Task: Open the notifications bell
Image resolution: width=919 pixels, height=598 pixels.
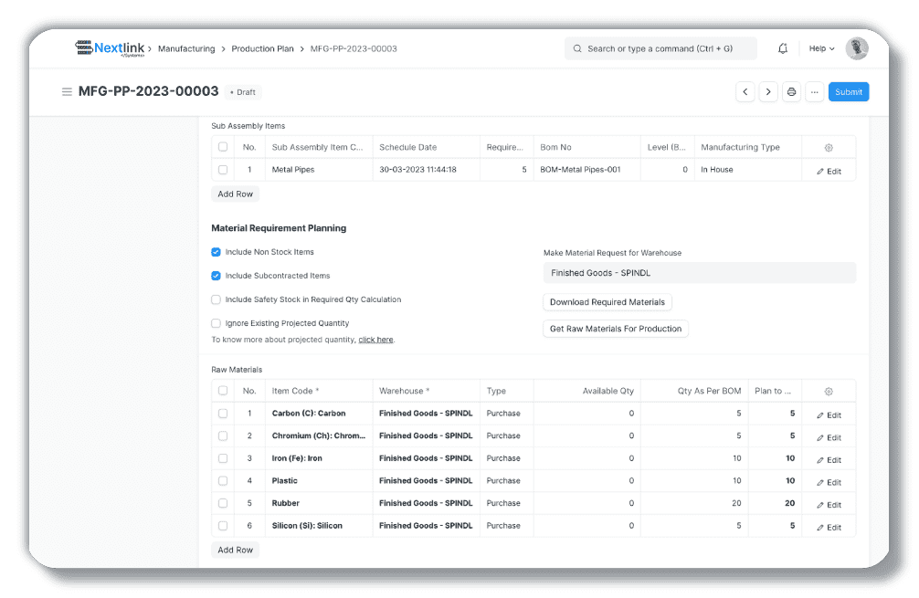Action: [783, 48]
